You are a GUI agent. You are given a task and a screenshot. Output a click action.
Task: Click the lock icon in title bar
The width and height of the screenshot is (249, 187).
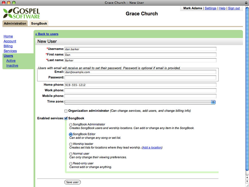(246, 3)
